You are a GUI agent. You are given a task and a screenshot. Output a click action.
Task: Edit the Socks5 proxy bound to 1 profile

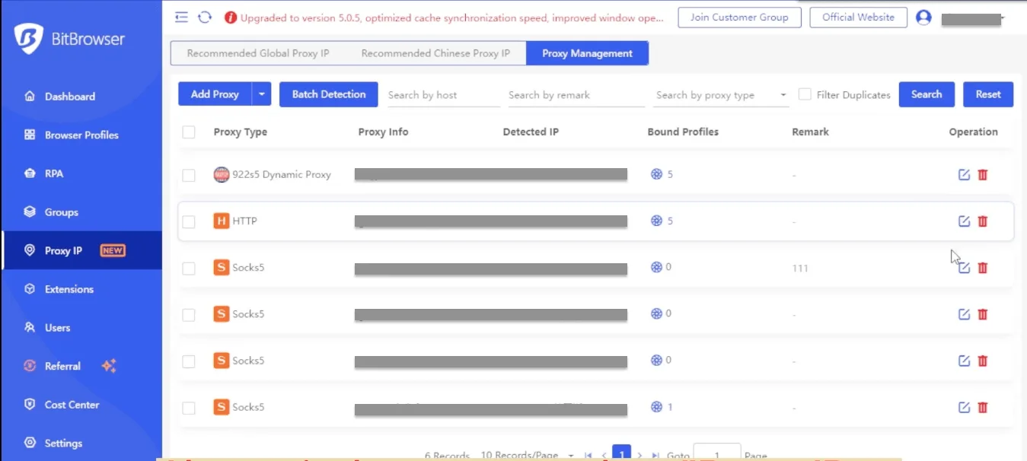(x=964, y=407)
